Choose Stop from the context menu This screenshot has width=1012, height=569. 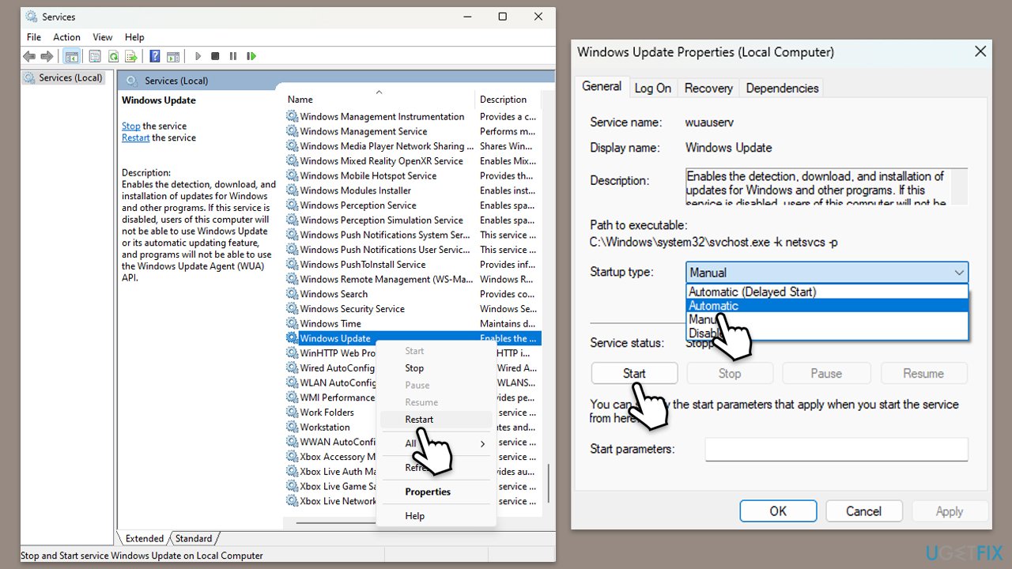point(436,368)
